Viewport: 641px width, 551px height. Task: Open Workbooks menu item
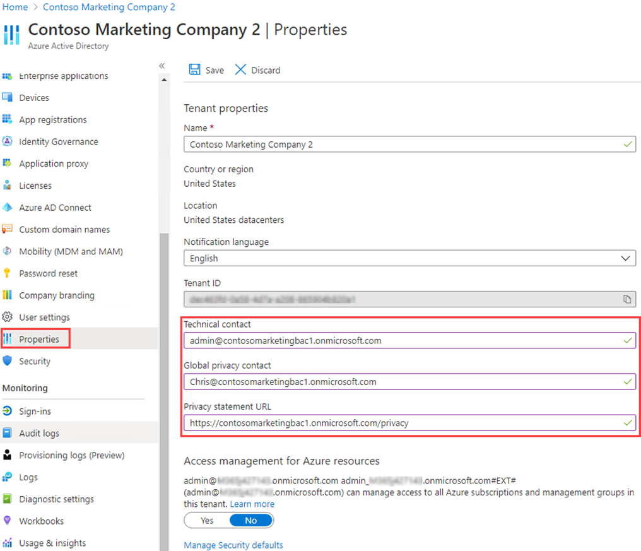41,521
